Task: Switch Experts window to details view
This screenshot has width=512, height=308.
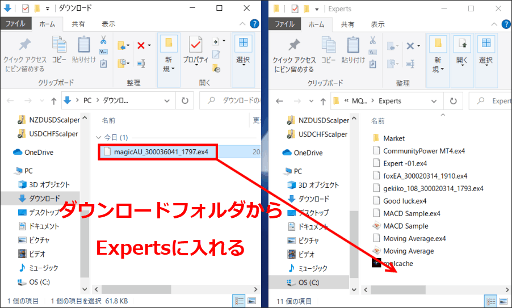Action: point(492,301)
